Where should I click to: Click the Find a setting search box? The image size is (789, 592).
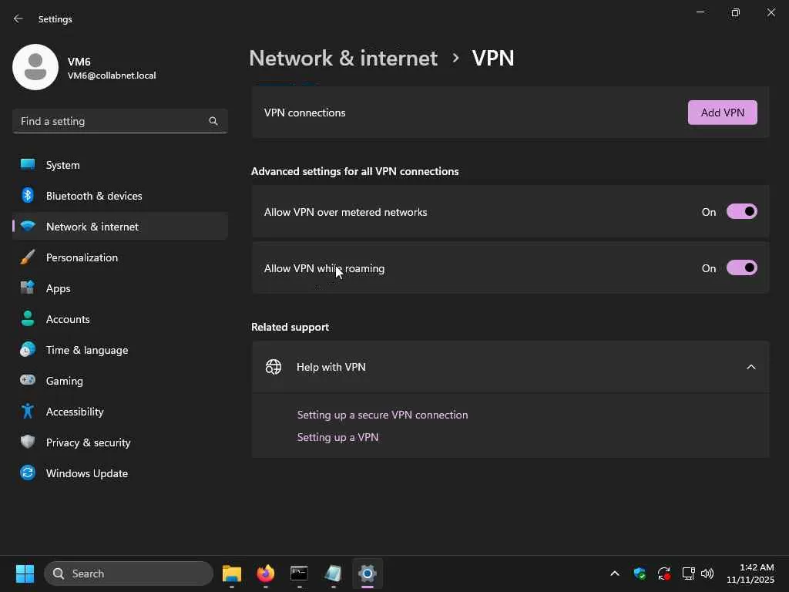[x=112, y=121]
